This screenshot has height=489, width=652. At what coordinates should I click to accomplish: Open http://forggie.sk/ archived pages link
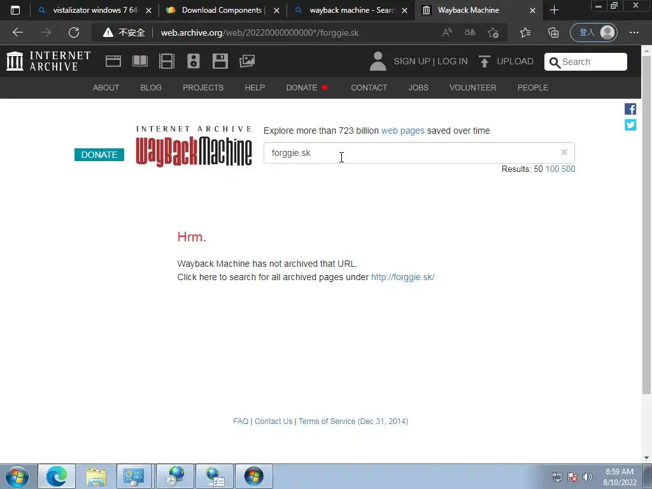[403, 277]
